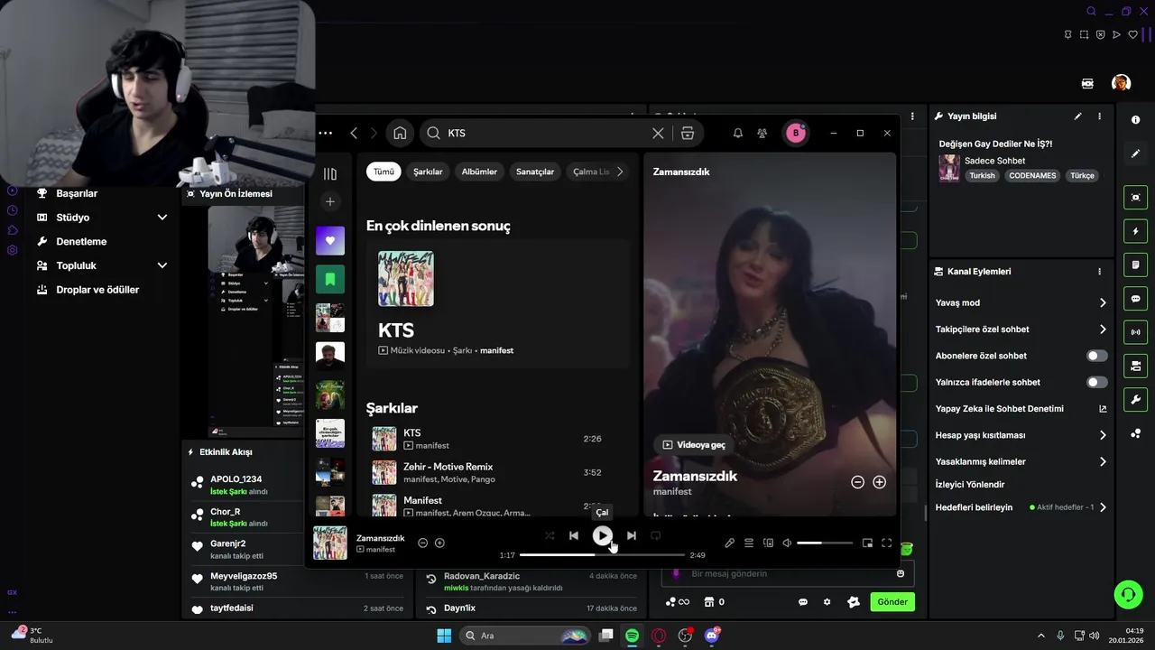Select Zehir - Motive Remix song row
Image resolution: width=1155 pixels, height=650 pixels.
497,473
